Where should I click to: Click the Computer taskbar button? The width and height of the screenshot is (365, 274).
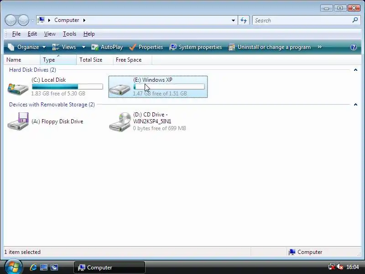[x=109, y=267]
